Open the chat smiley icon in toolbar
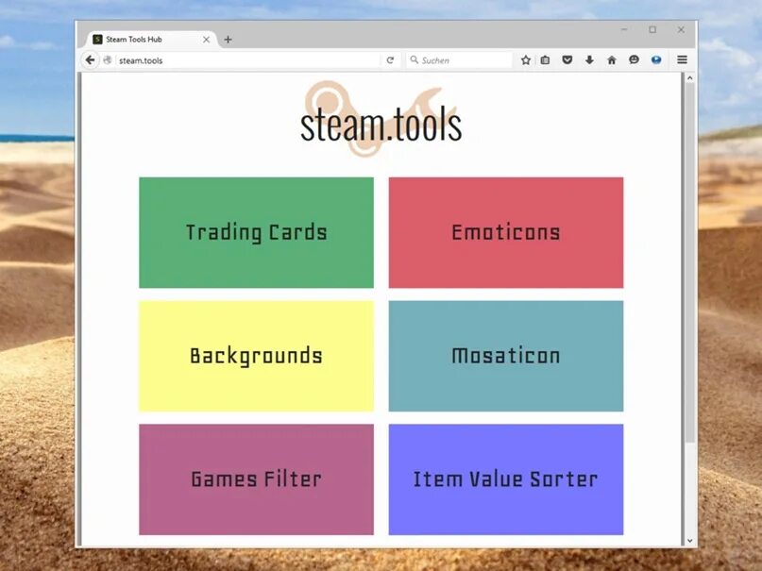Image resolution: width=762 pixels, height=571 pixels. pos(634,59)
